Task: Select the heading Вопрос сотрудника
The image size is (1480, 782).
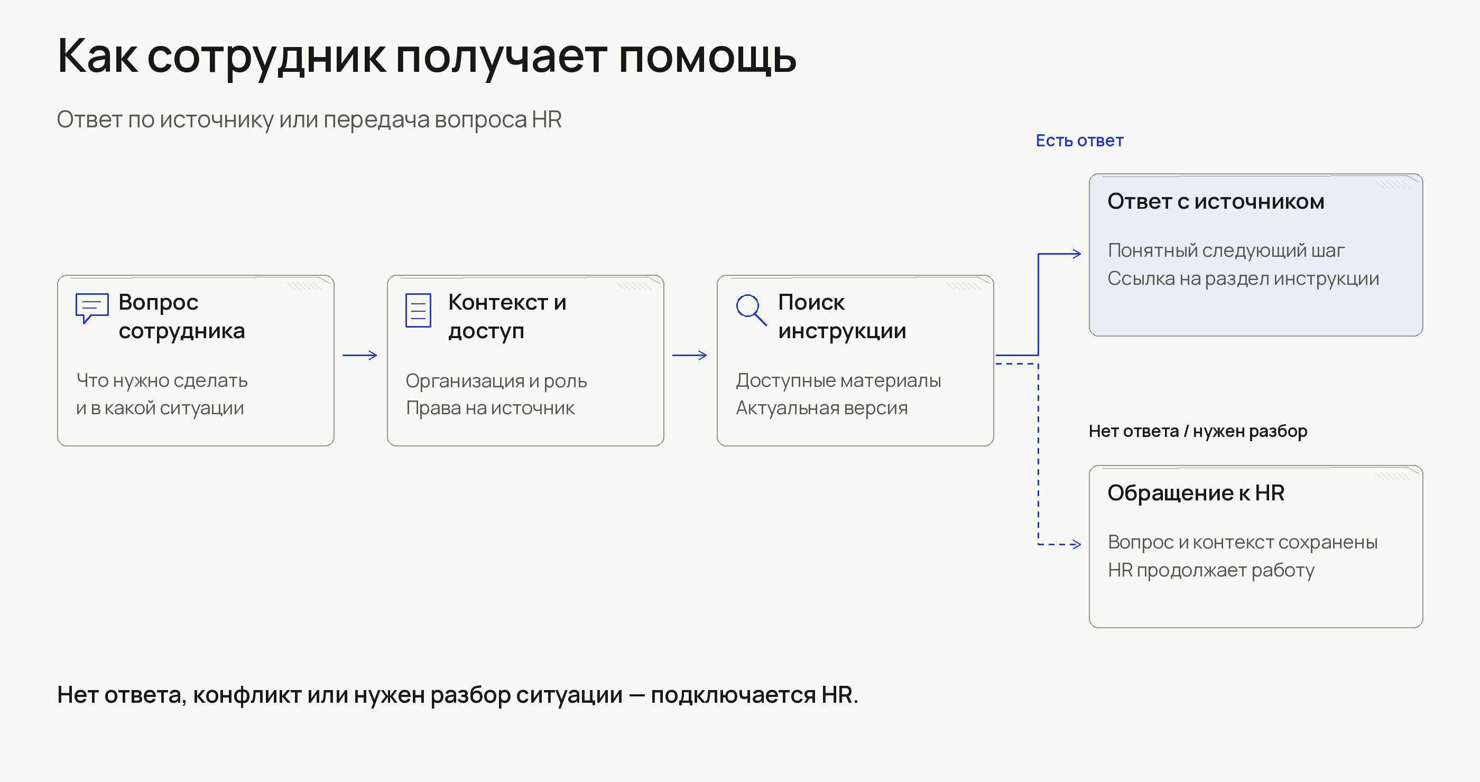Action: point(181,316)
